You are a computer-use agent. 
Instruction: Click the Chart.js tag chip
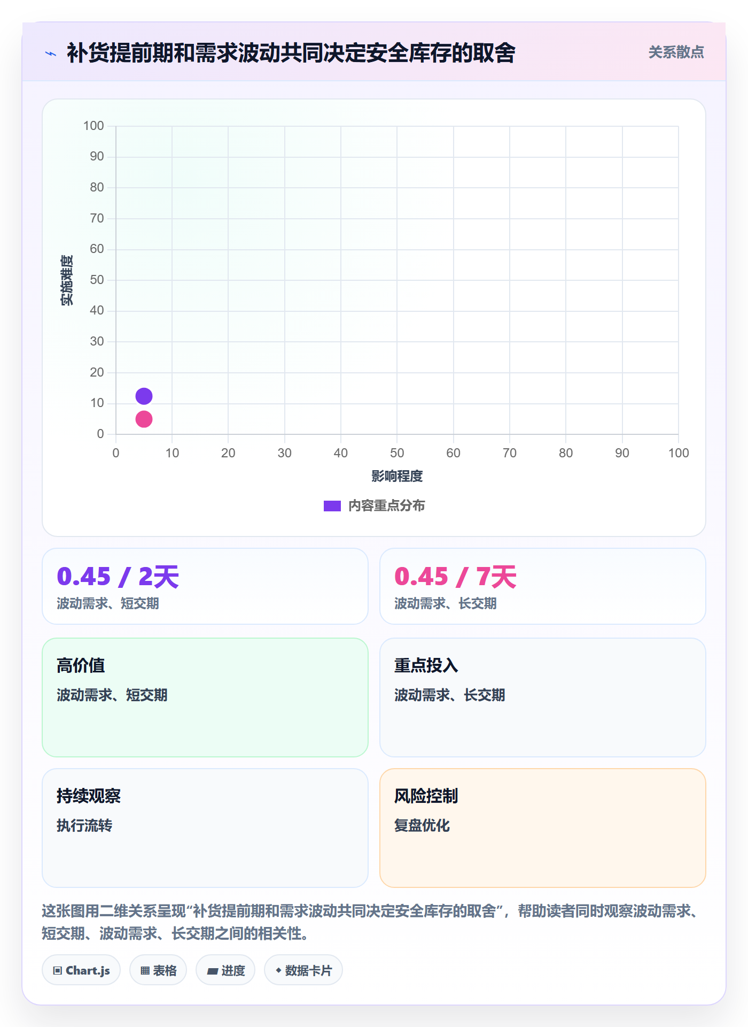81,970
